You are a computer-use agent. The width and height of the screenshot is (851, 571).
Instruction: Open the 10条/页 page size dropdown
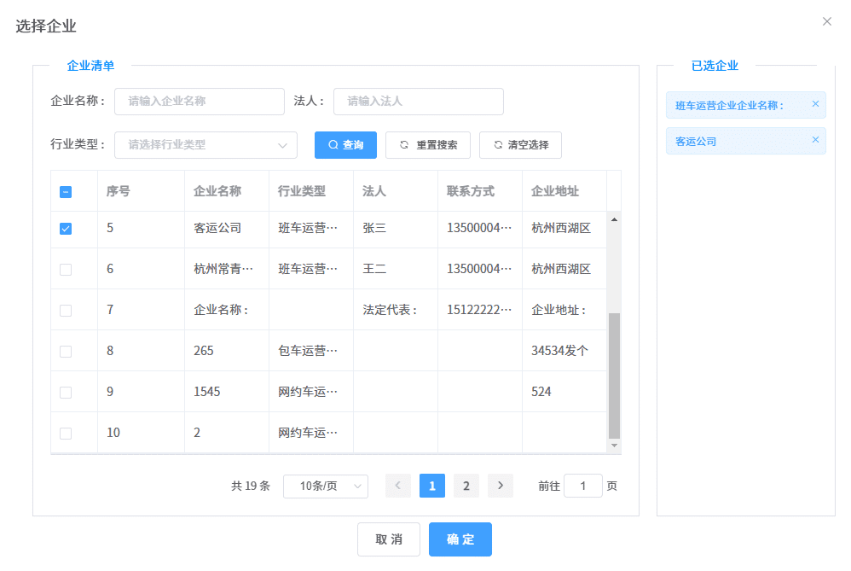pos(325,485)
